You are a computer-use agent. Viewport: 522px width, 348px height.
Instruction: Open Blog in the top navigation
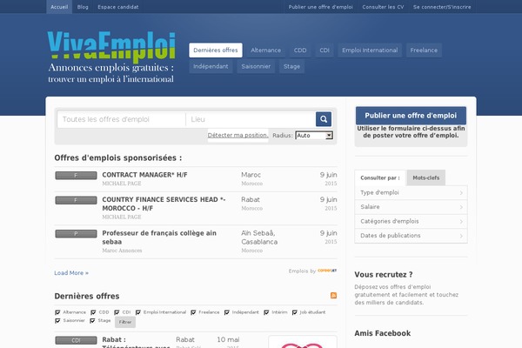coord(83,7)
